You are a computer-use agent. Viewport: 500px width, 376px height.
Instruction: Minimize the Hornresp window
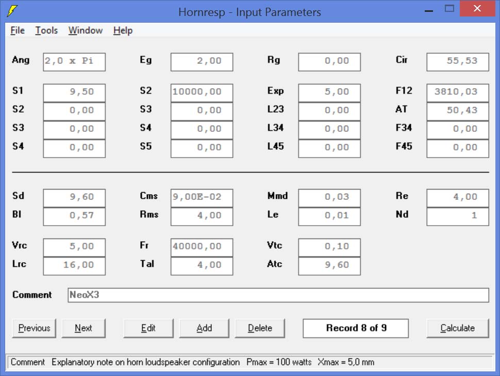pyautogui.click(x=429, y=10)
